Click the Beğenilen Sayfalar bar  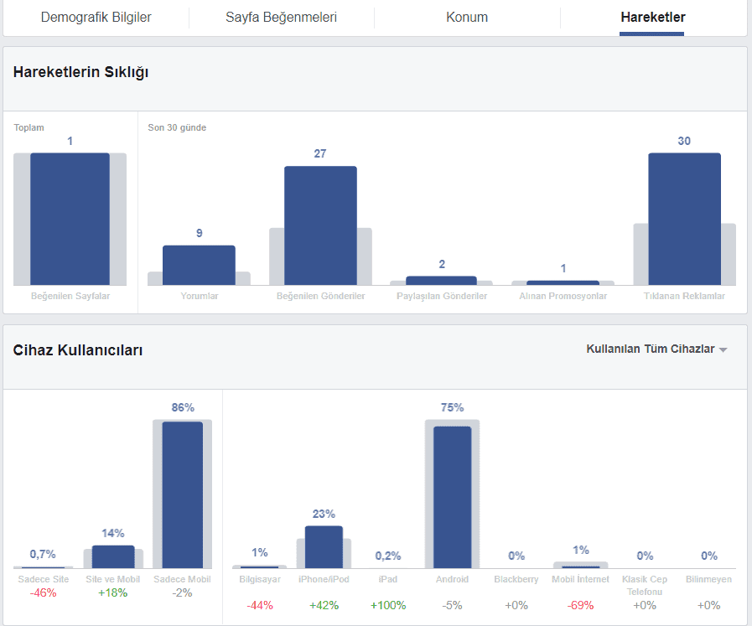(x=70, y=218)
